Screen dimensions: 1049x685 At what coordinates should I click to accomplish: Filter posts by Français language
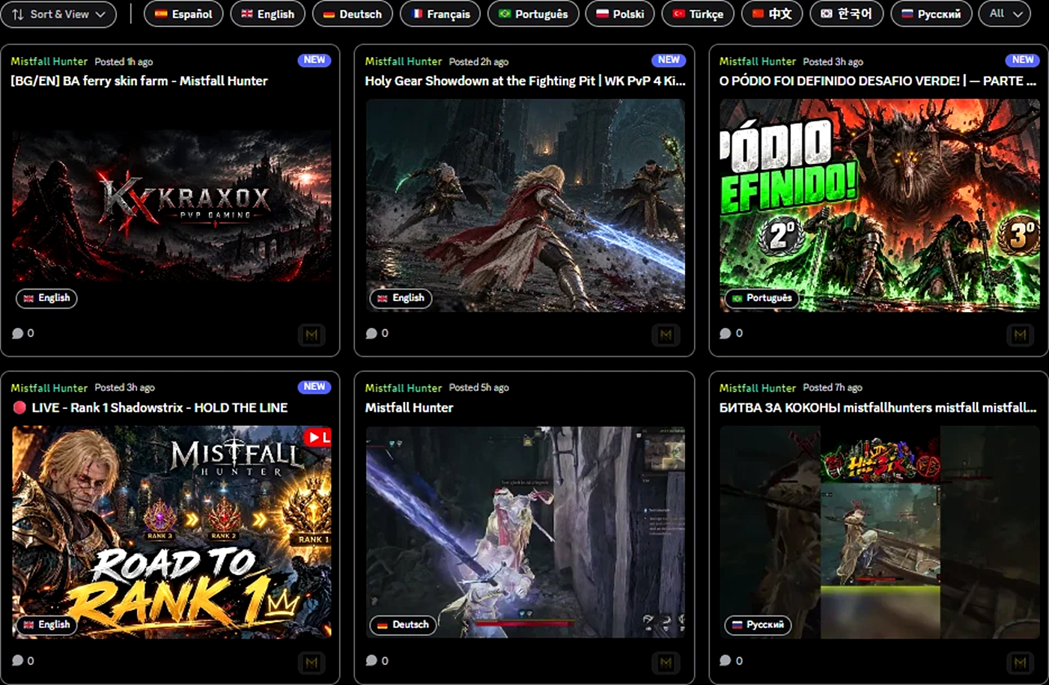pos(440,14)
